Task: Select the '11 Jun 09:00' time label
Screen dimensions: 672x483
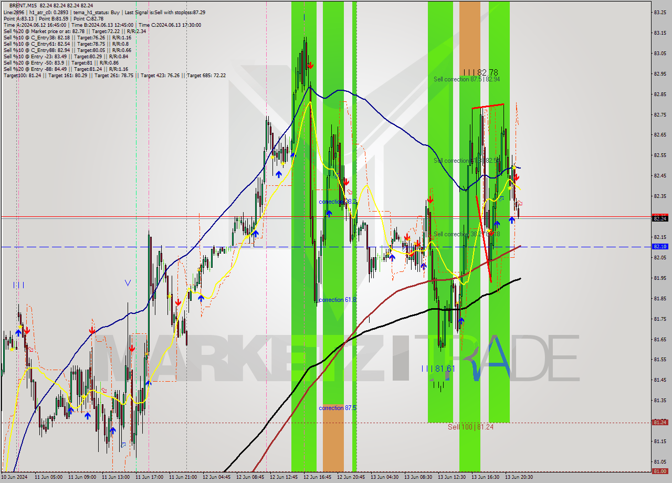Action: tap(81, 477)
